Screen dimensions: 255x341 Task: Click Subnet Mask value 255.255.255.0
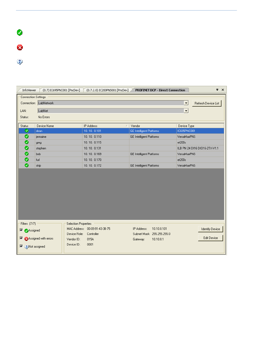(161, 234)
